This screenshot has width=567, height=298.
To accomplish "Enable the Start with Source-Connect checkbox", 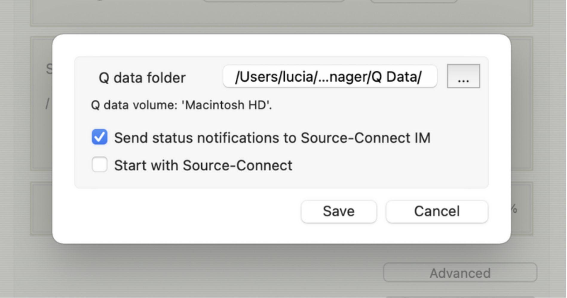I will click(99, 164).
